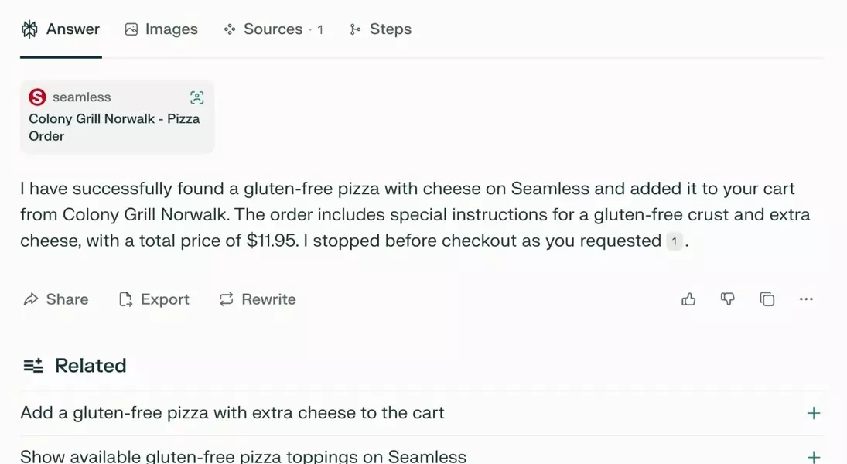Expand the pizza toppings related question plus

click(x=813, y=457)
